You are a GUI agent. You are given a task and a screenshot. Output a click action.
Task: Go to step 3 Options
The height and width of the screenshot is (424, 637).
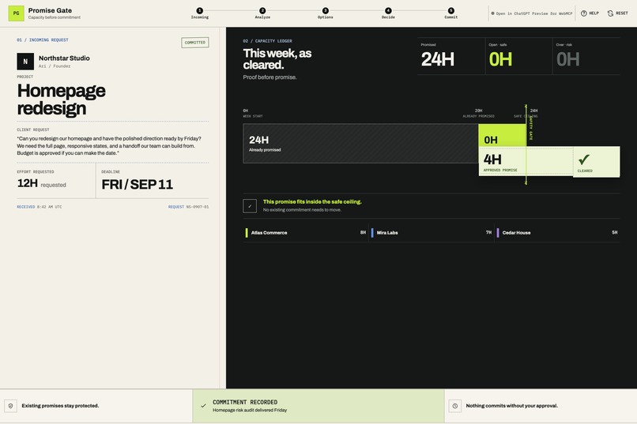point(326,13)
